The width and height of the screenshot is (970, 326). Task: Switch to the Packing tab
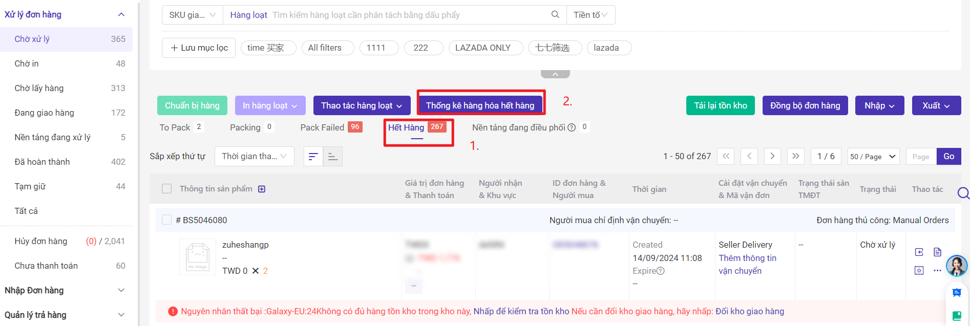pos(251,127)
